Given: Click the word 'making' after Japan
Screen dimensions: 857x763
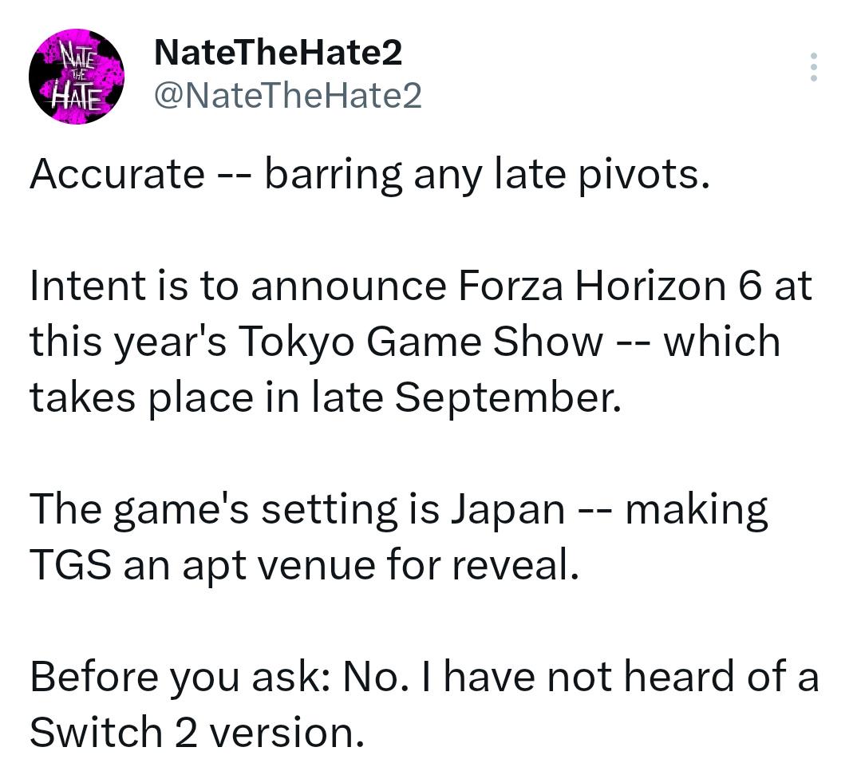Looking at the screenshot, I should pyautogui.click(x=697, y=511).
